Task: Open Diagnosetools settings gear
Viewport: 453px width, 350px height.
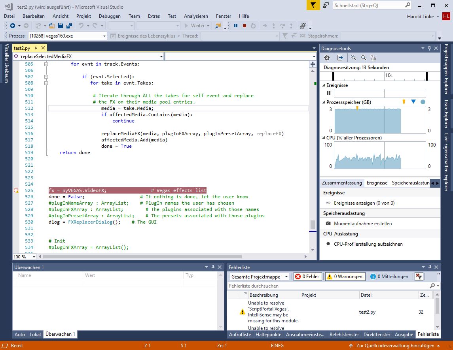Action: tap(327, 58)
